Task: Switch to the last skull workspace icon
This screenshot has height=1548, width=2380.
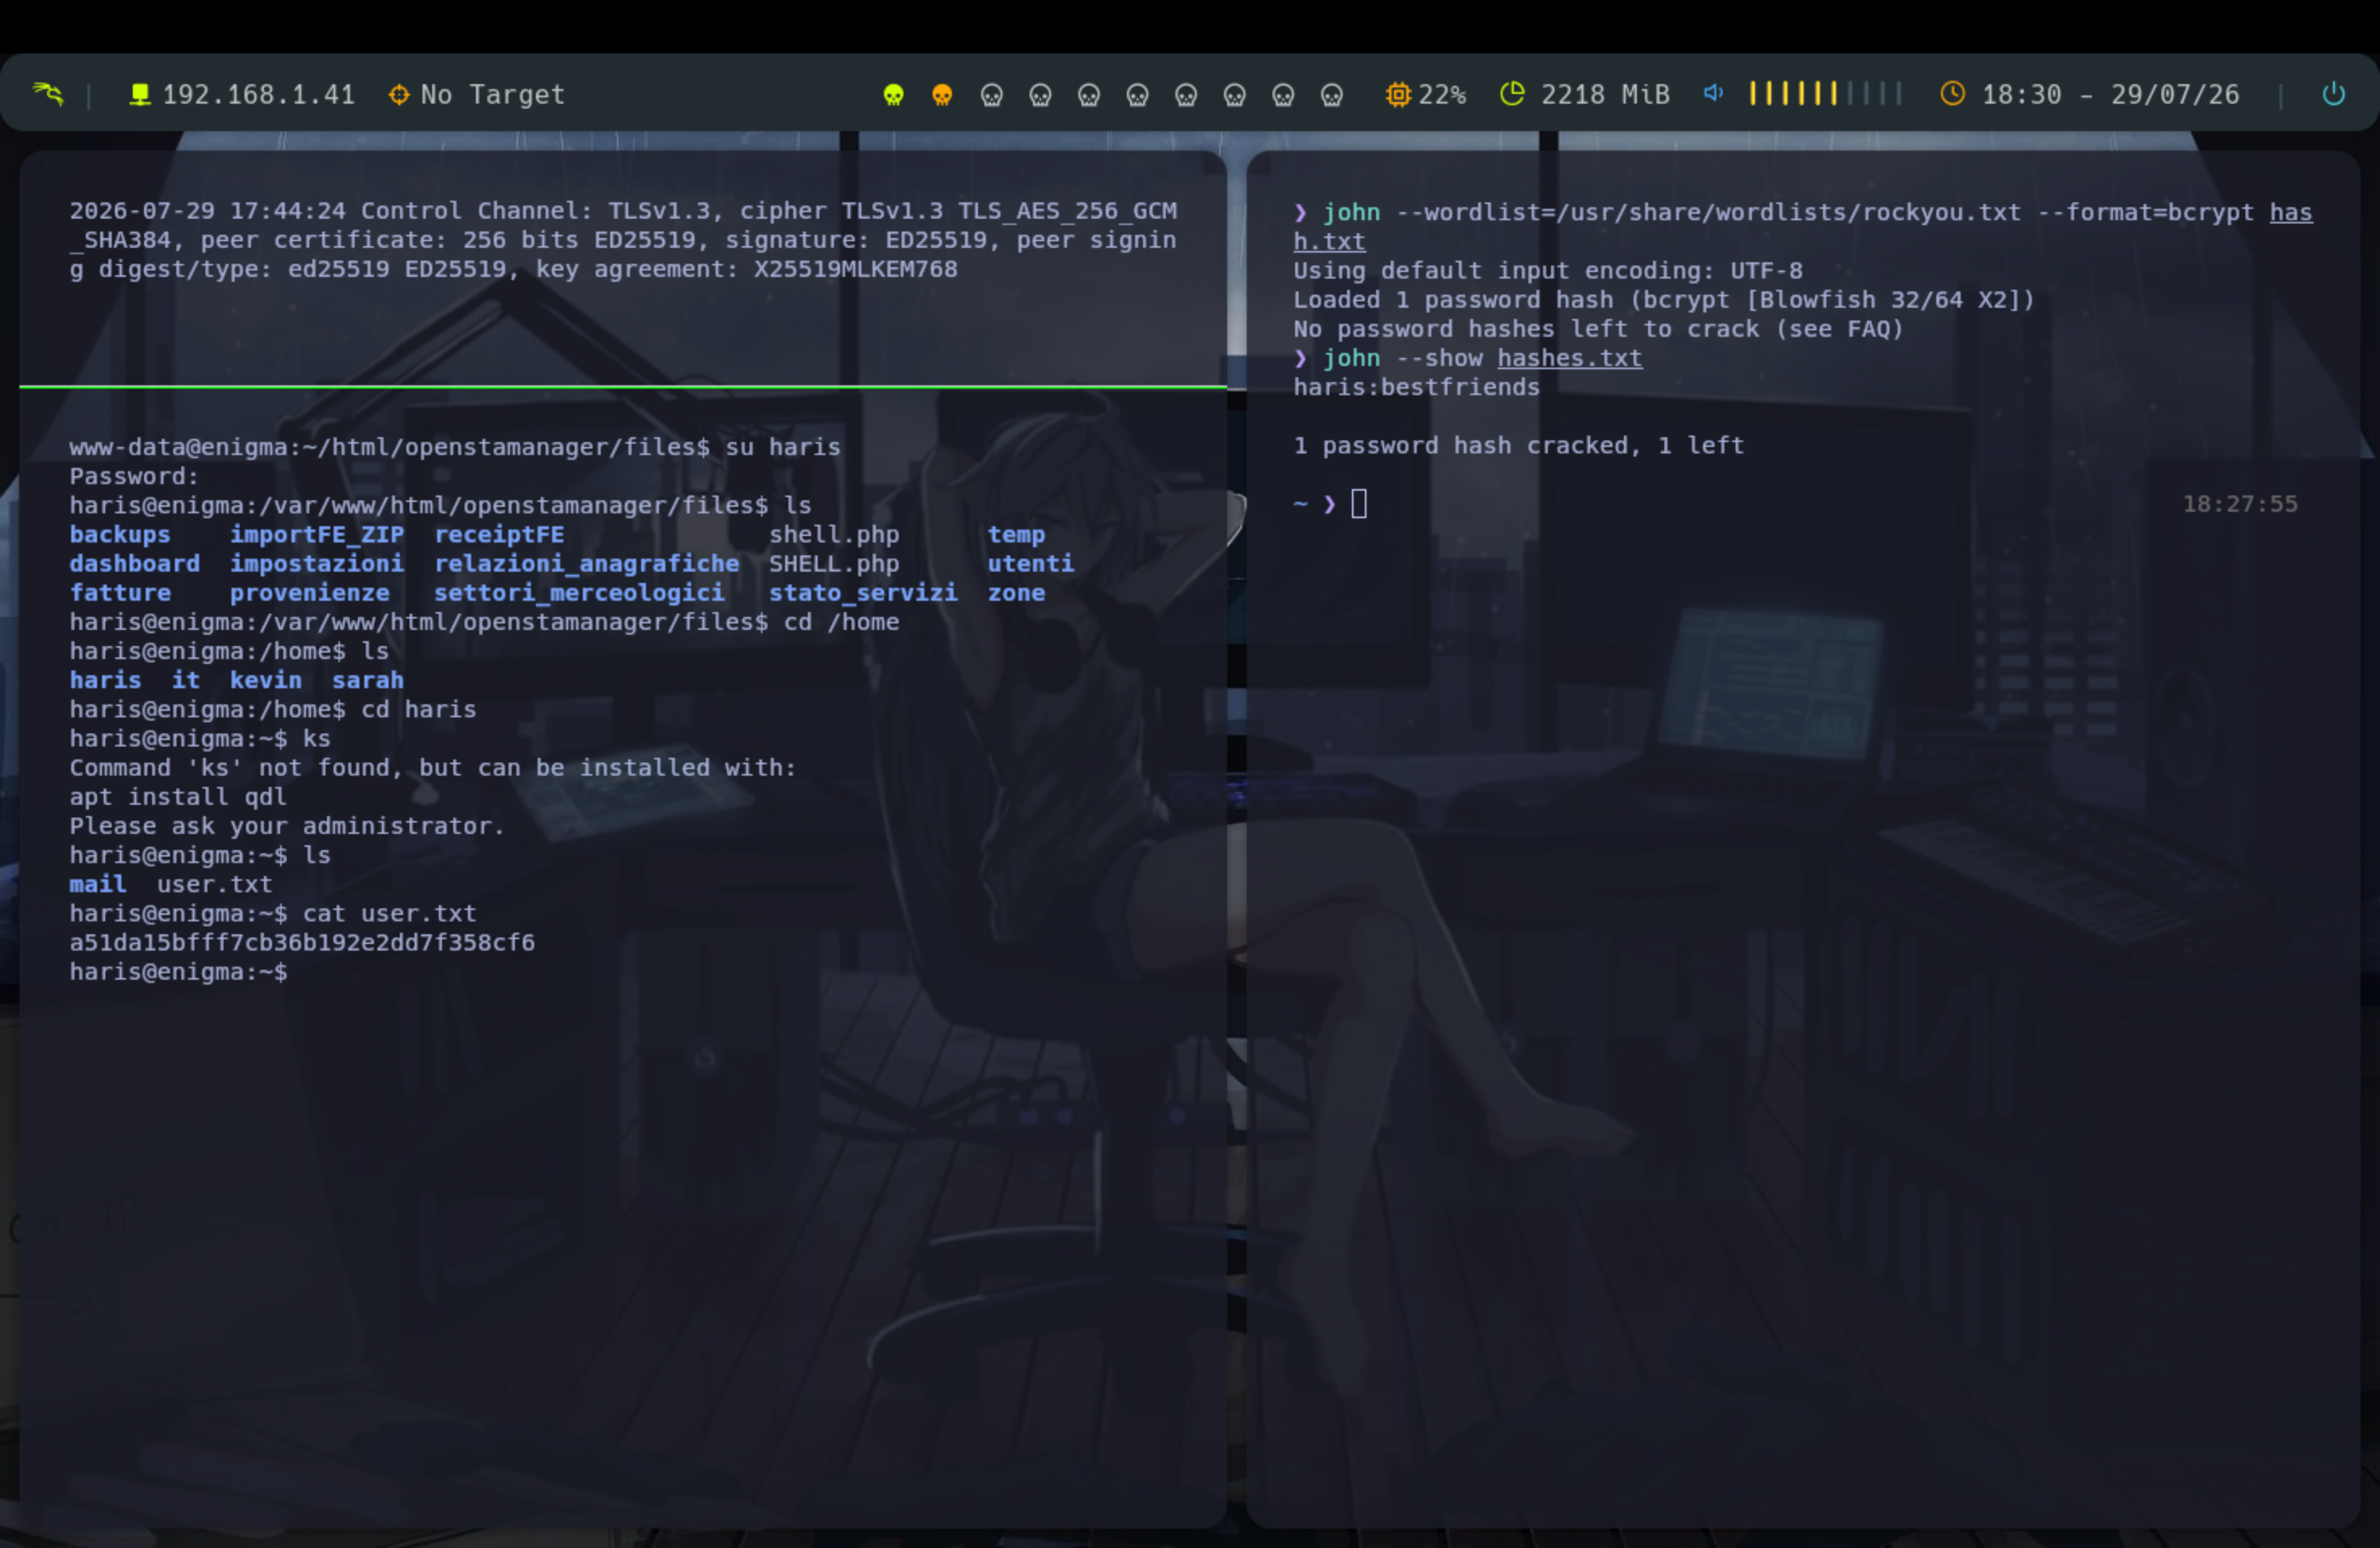Action: click(x=1331, y=95)
